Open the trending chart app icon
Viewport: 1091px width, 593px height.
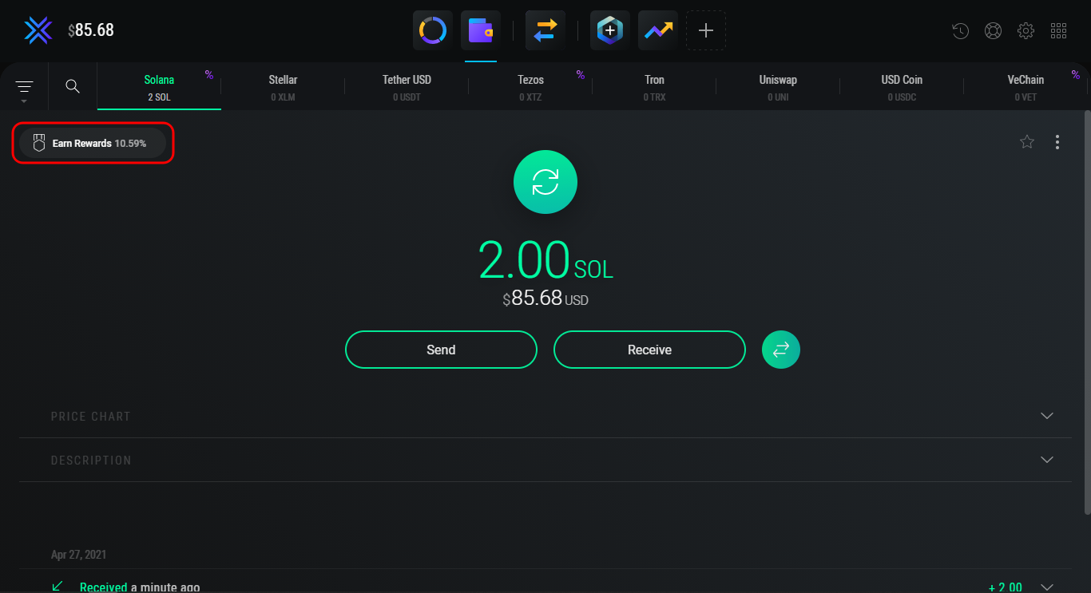point(658,31)
